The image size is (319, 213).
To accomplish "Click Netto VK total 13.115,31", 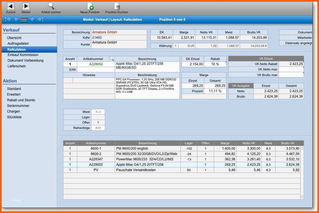I will pos(206,38).
